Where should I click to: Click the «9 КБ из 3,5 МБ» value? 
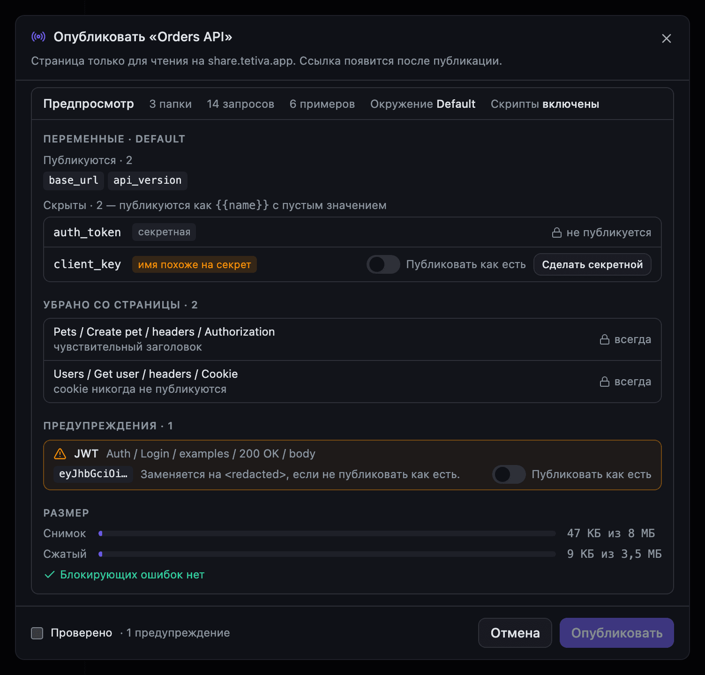(614, 554)
